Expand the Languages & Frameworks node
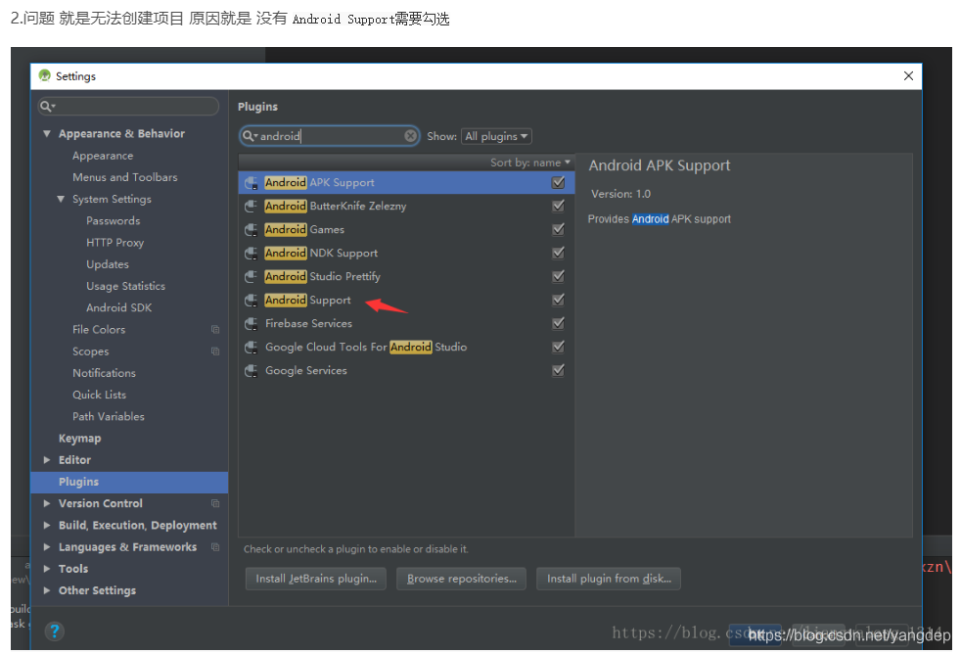 click(x=47, y=546)
